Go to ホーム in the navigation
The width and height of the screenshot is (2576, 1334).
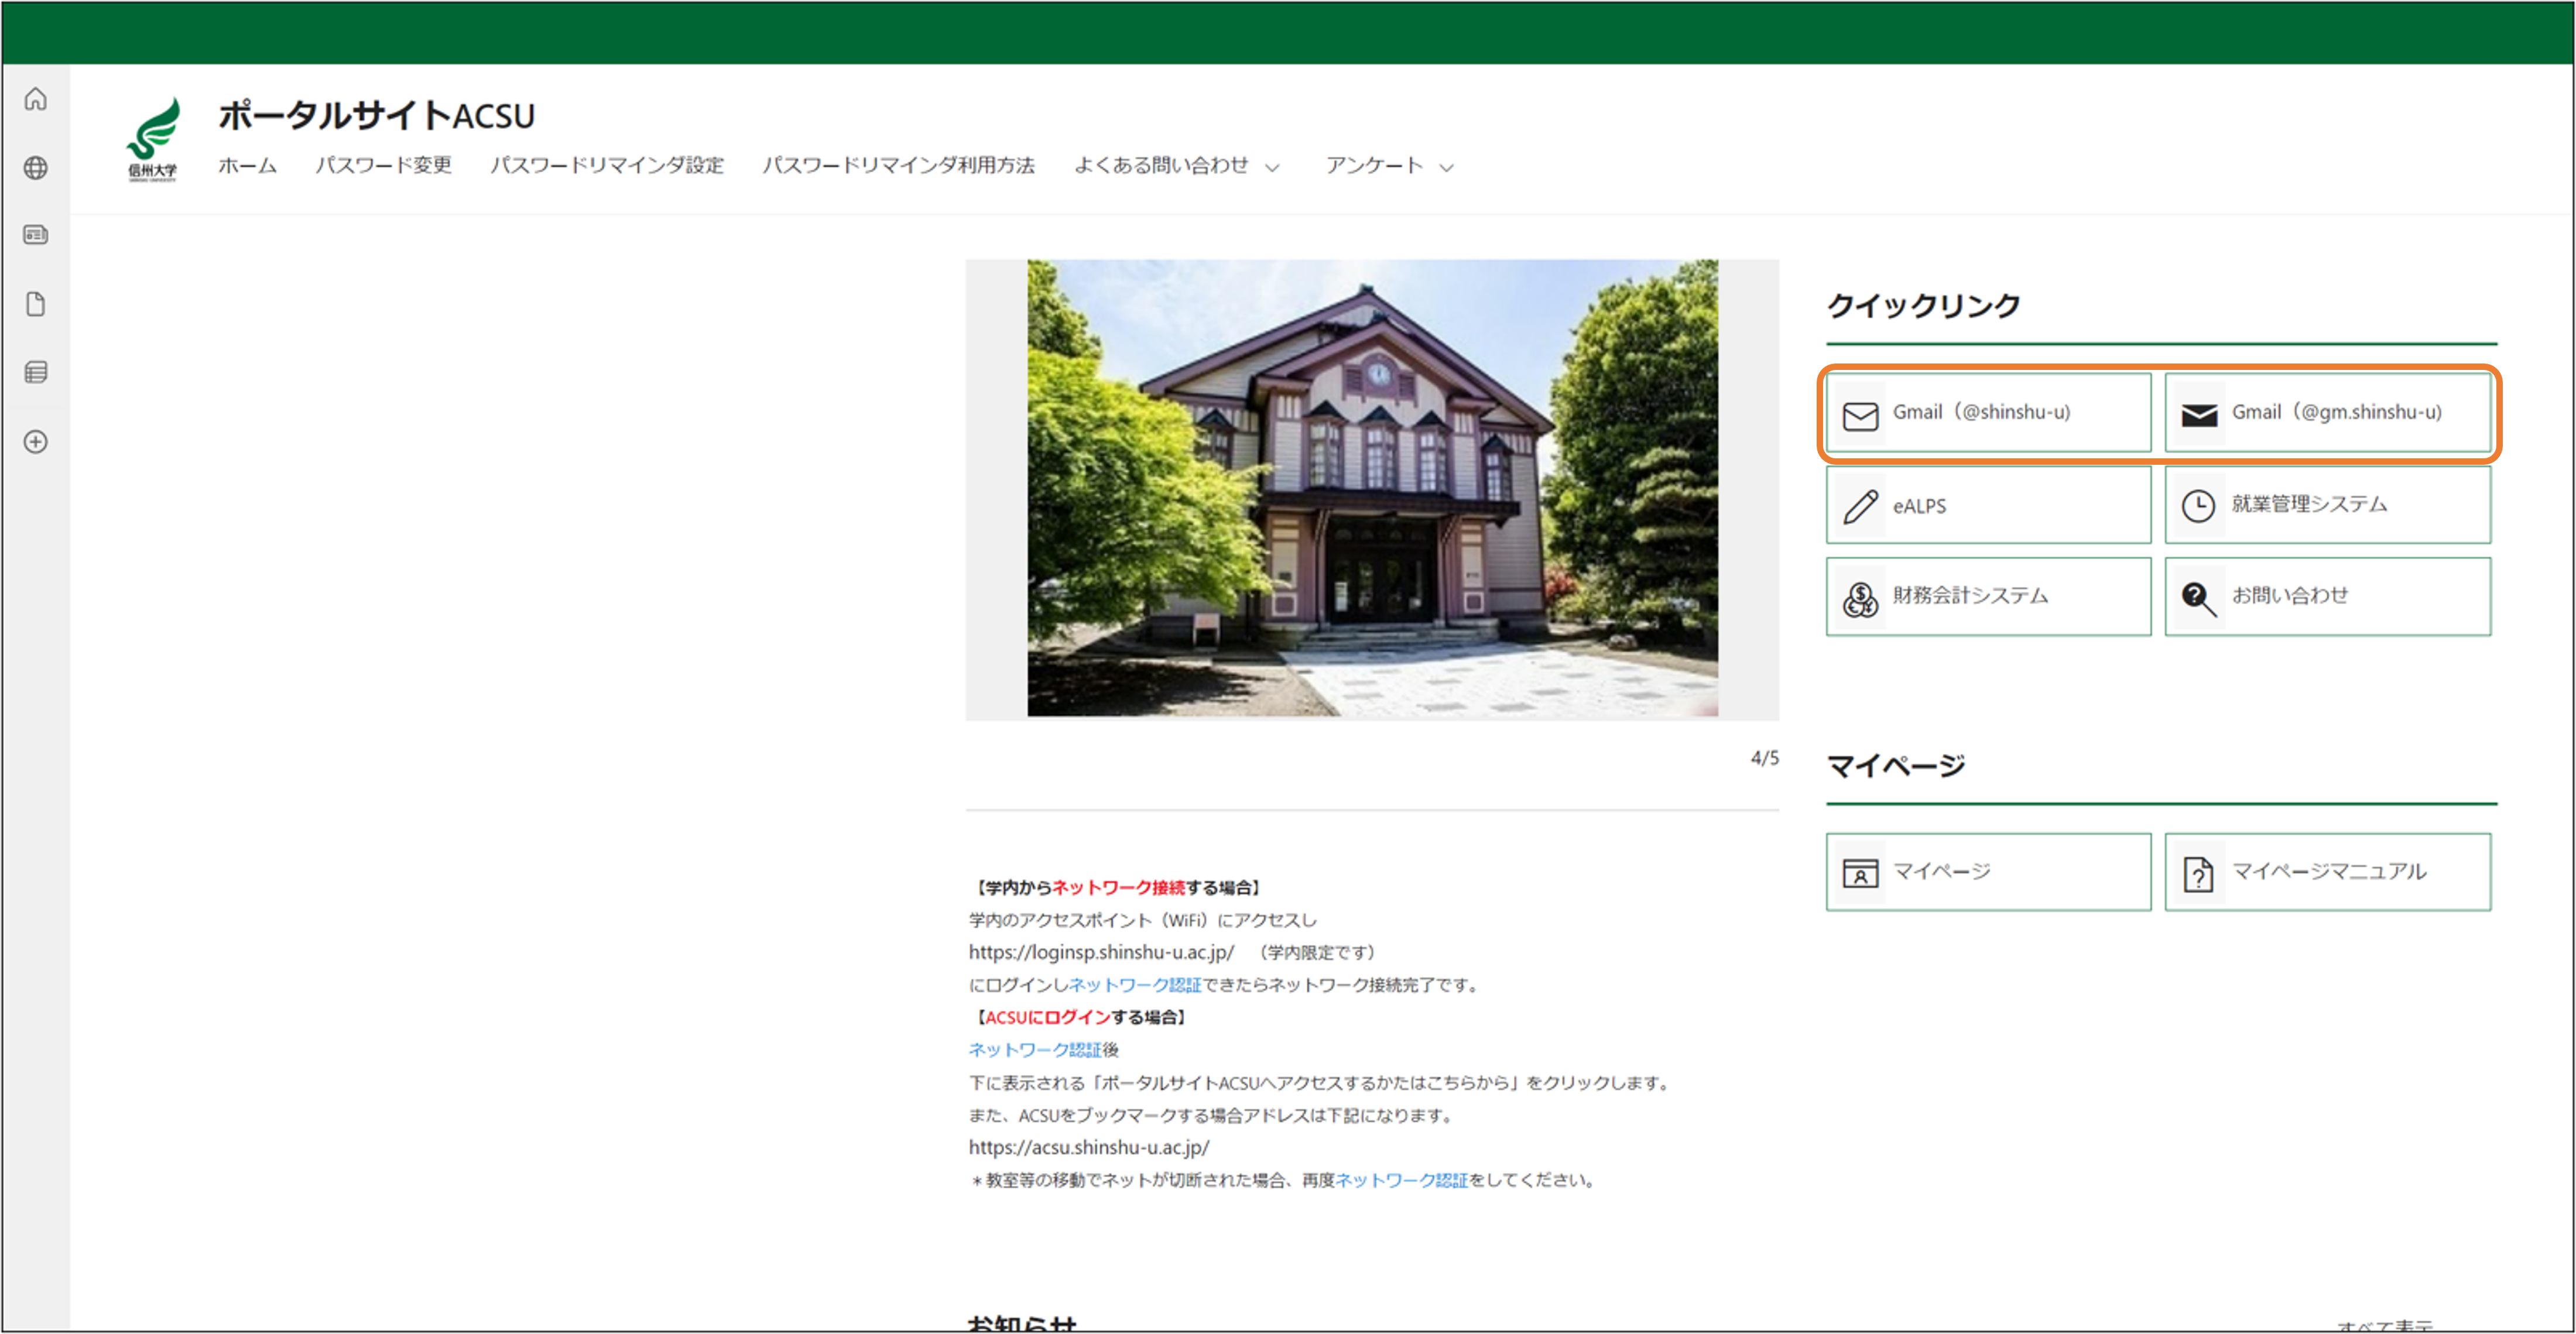point(247,165)
